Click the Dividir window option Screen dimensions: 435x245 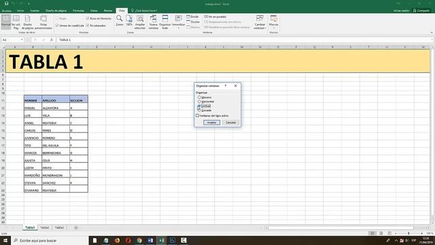192,16
